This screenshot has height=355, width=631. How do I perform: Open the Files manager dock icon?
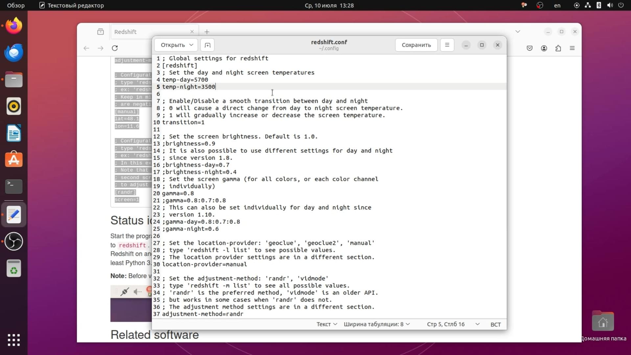click(x=14, y=80)
